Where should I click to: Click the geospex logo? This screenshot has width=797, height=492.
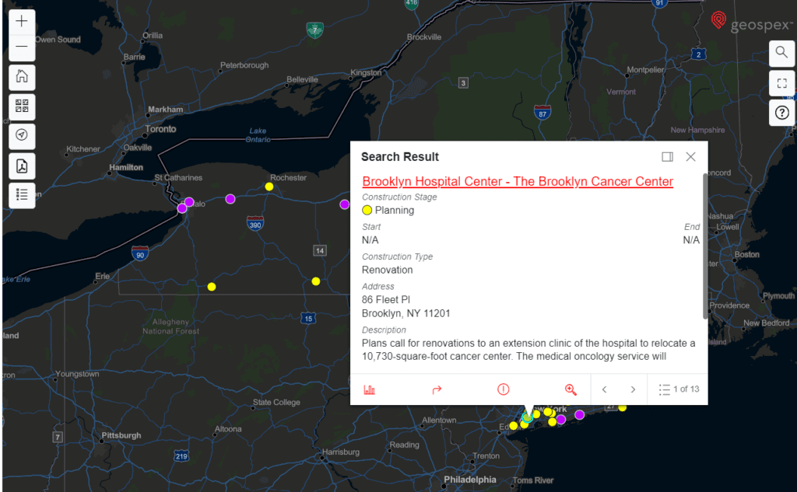point(751,22)
